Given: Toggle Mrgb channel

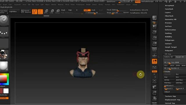Looking at the screenshot, I should [63, 10].
